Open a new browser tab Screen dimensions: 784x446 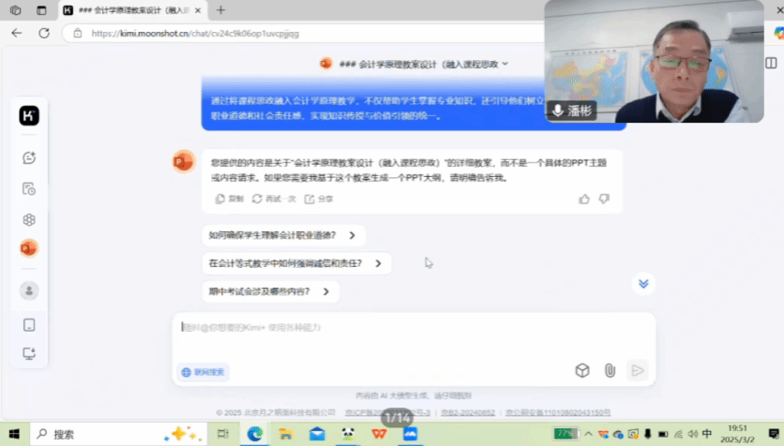coord(220,10)
